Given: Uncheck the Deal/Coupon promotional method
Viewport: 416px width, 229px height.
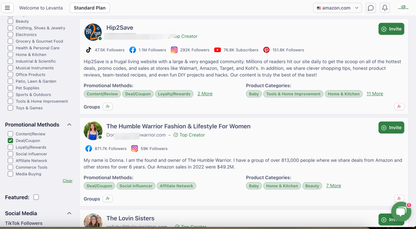Looking at the screenshot, I should click(x=10, y=140).
